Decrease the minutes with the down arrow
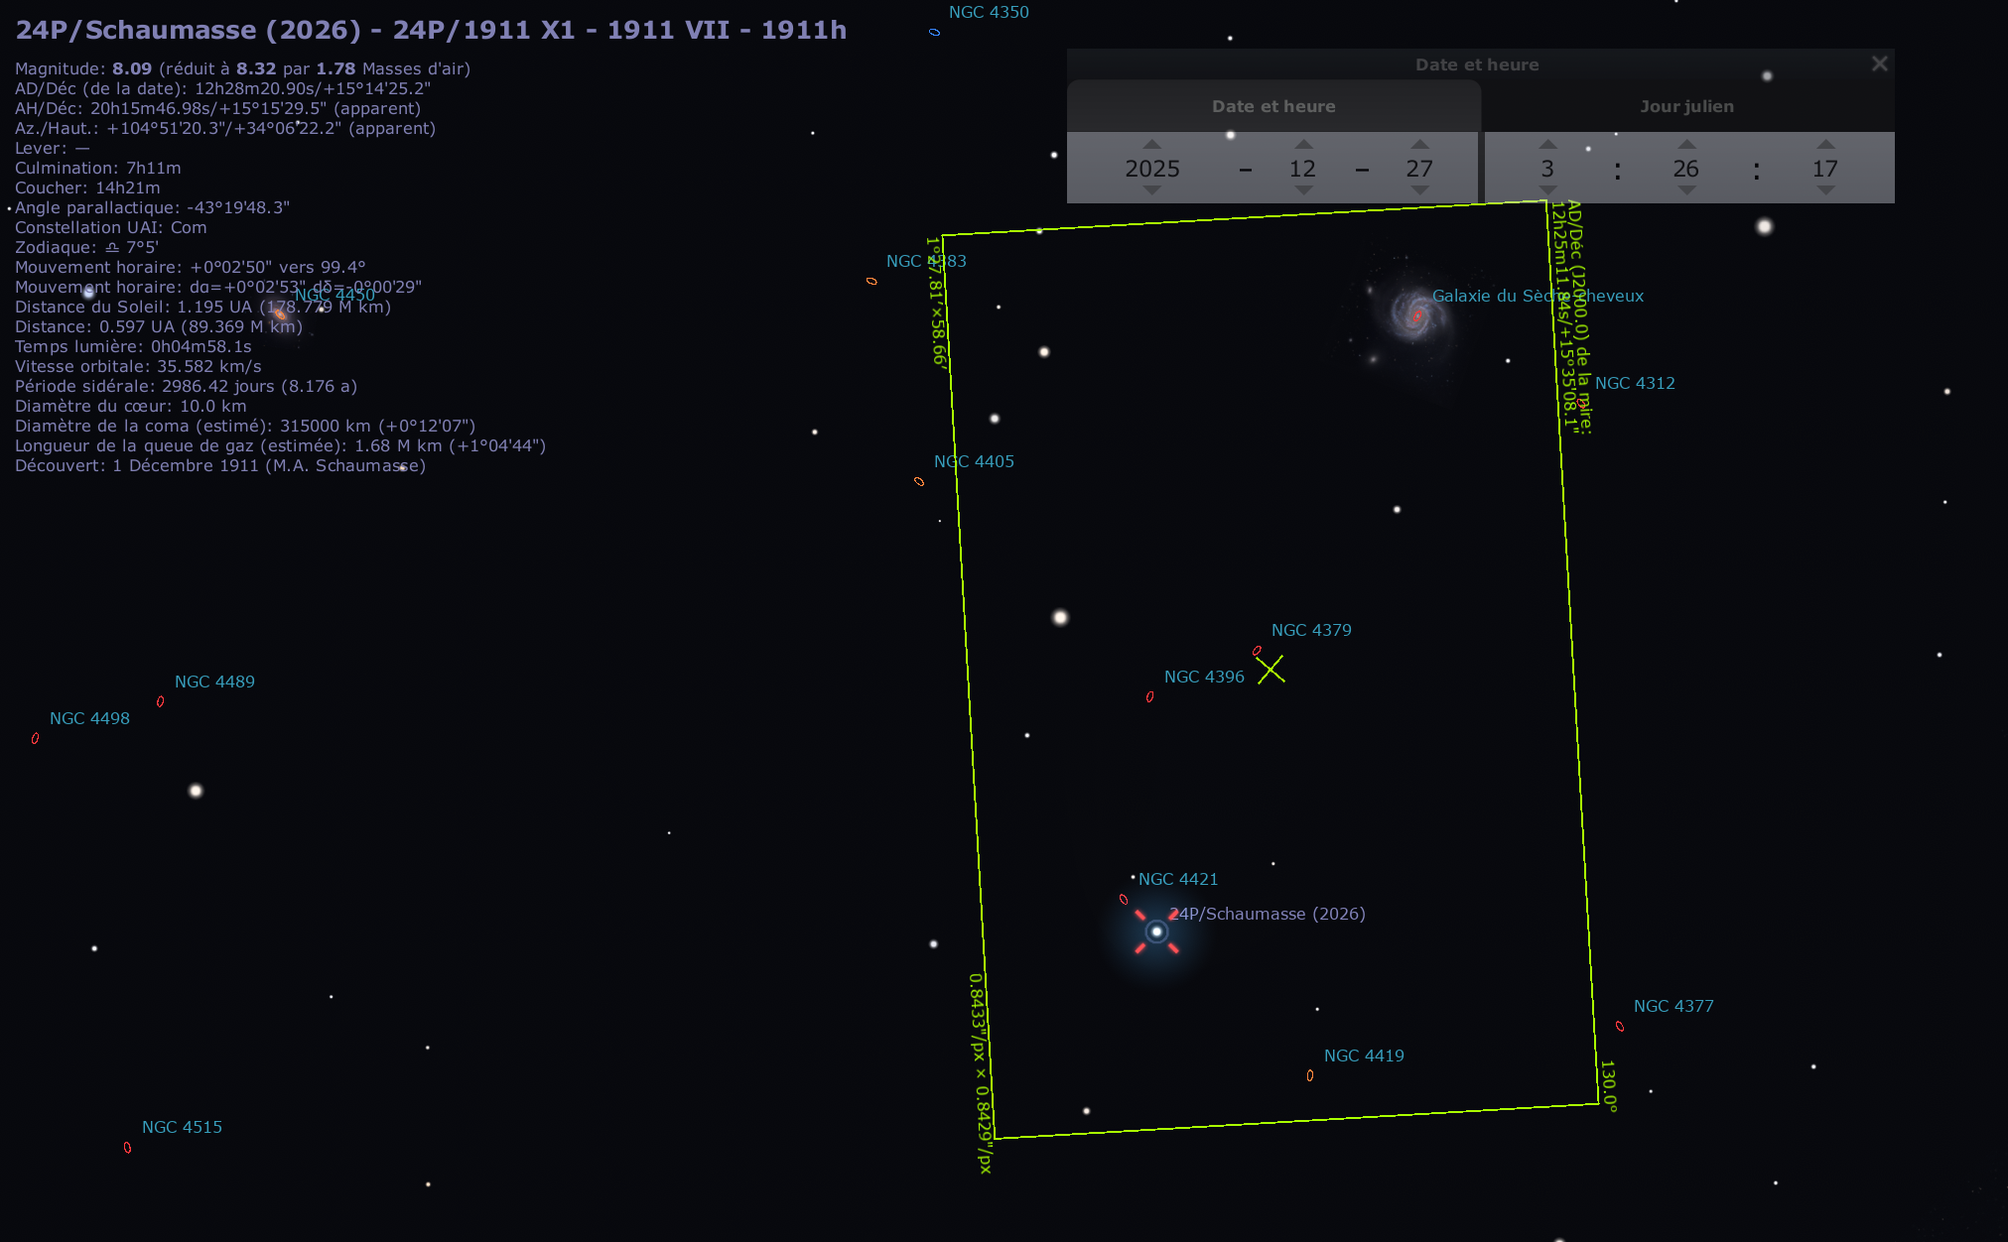The image size is (2008, 1242). (x=1686, y=190)
